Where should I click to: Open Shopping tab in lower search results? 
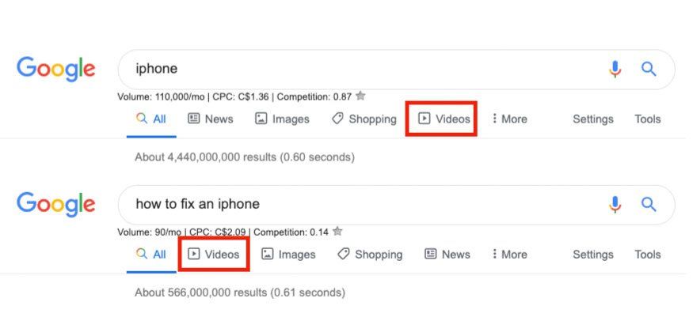(x=370, y=255)
